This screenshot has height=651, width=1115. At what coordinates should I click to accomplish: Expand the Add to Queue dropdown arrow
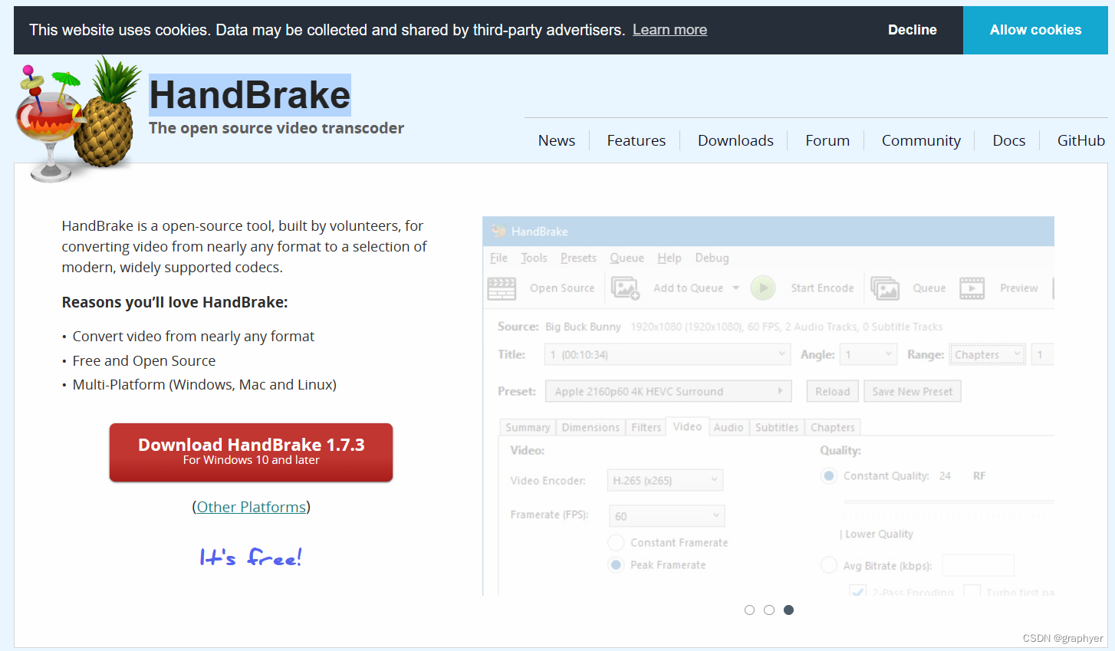(735, 288)
